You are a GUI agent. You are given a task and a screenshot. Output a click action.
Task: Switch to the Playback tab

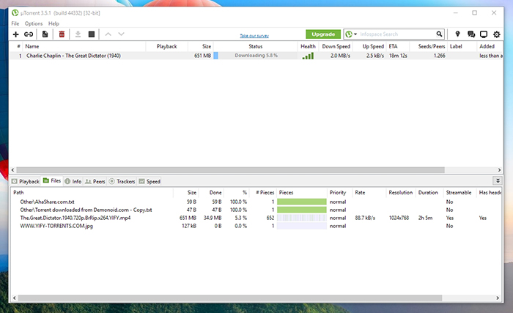pos(26,181)
